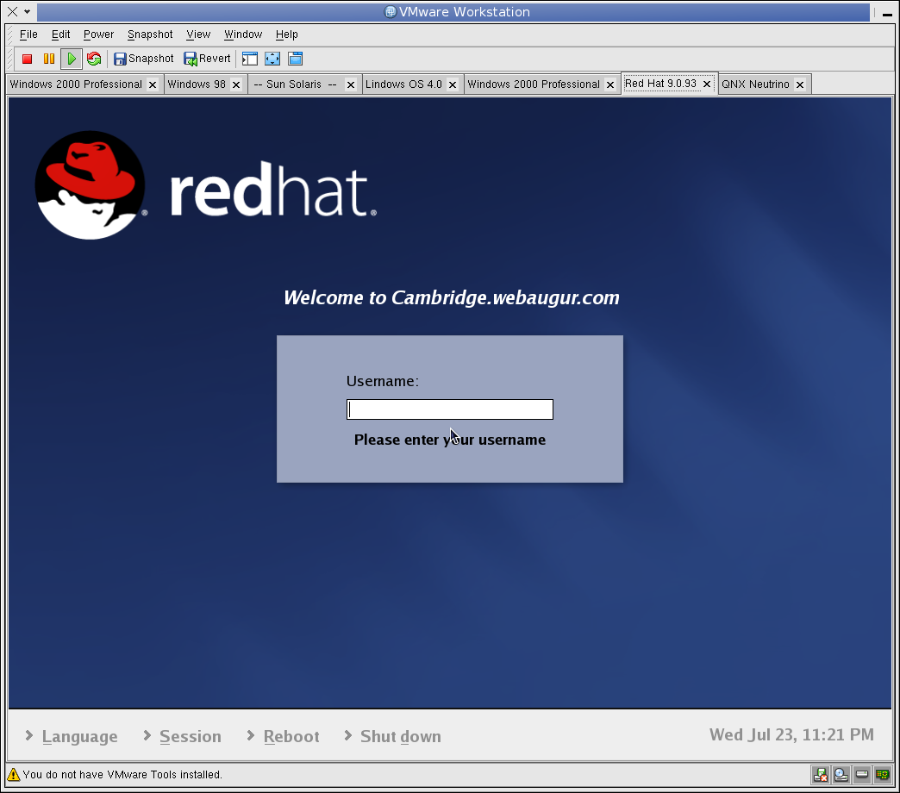Open the Session chooser on login screen
900x793 pixels.
coord(190,737)
